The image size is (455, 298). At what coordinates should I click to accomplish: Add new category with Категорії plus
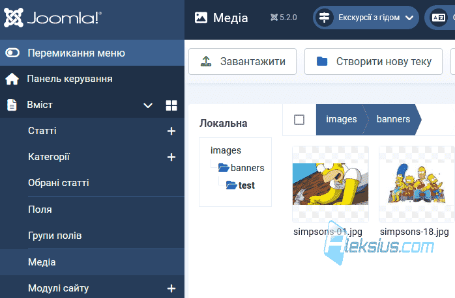171,157
